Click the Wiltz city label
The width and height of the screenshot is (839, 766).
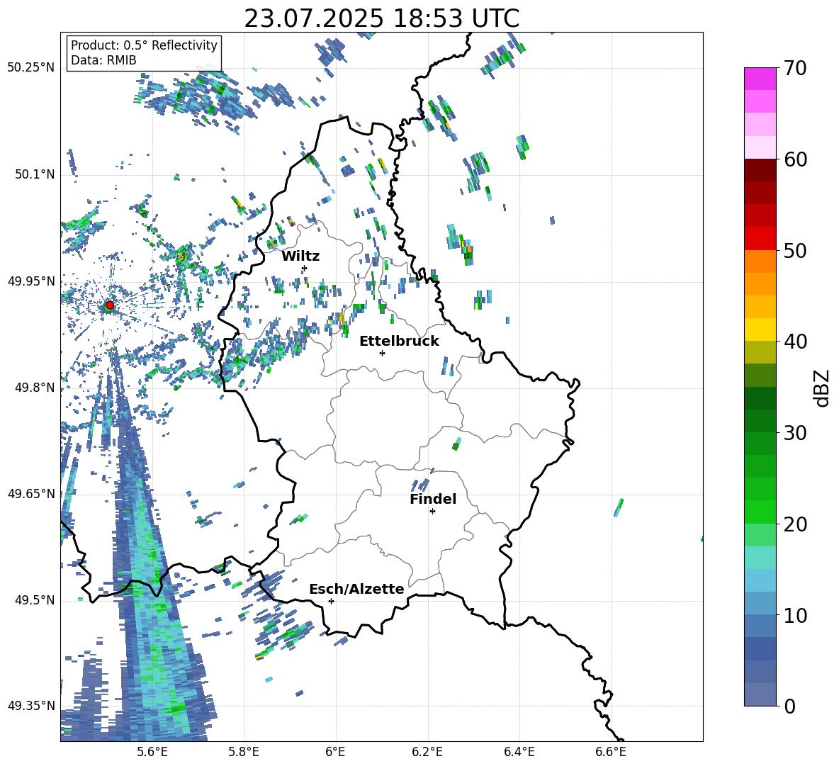click(300, 257)
